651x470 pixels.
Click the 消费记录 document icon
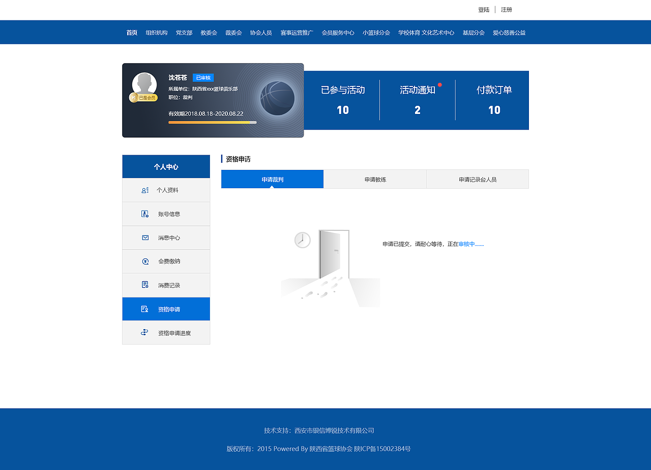point(145,285)
